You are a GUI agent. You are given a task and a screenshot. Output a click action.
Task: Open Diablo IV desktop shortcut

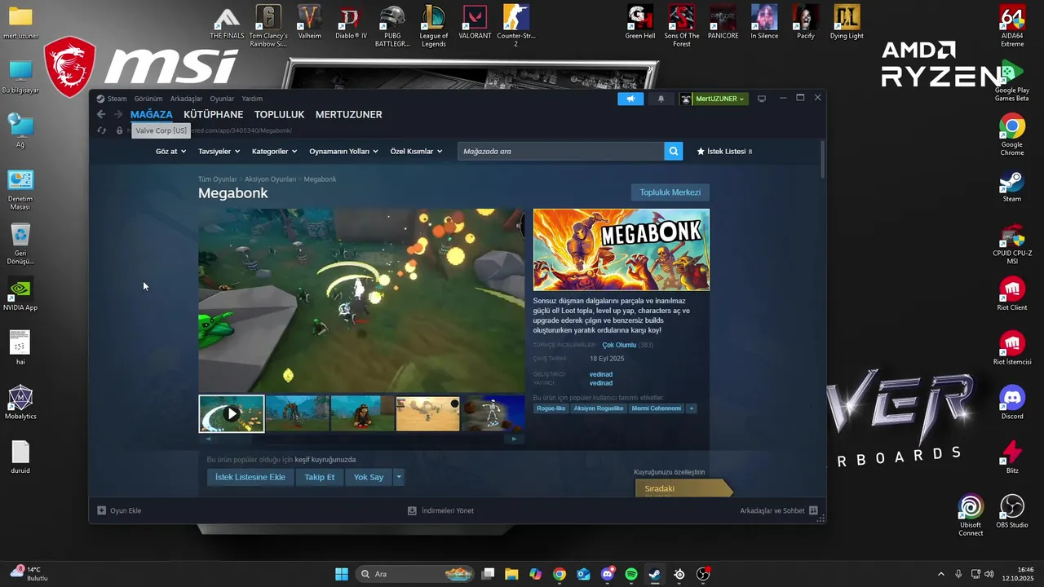click(351, 23)
